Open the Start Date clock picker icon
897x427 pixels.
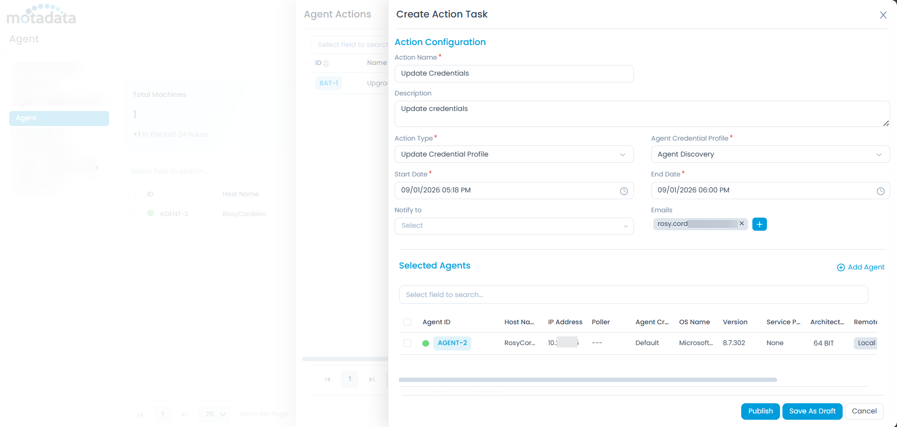coord(624,191)
